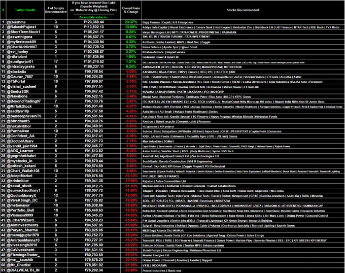Click the @Portfolio_Bull handle
Viewport: 345px width, 273px height.
(x=20, y=210)
